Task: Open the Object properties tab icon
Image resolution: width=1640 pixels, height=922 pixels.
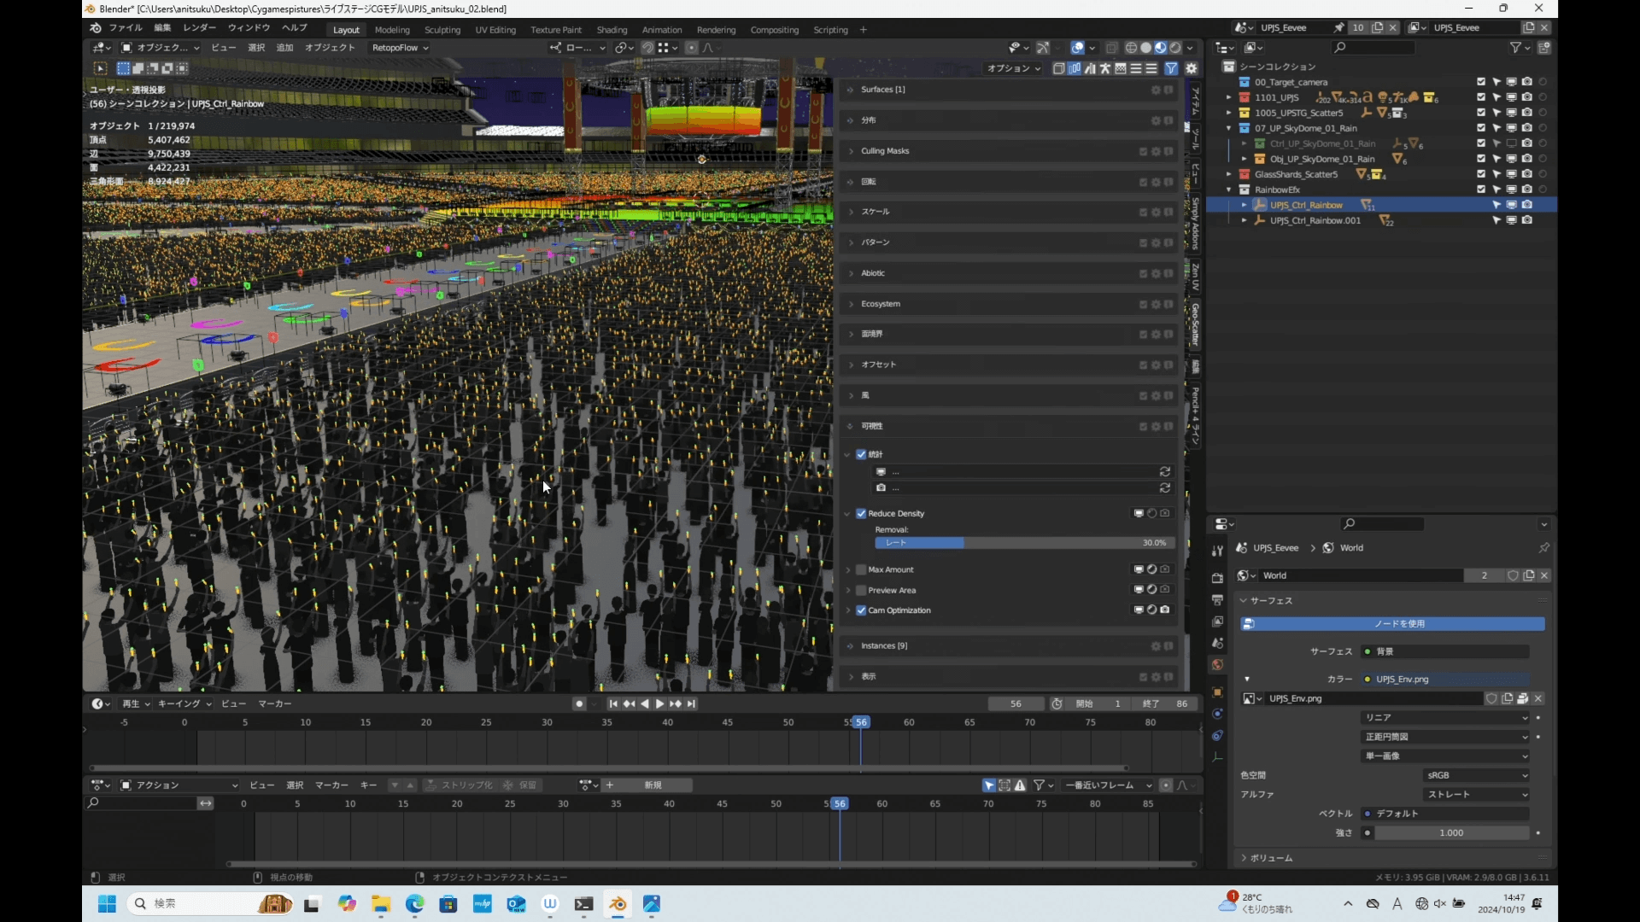Action: coord(1217,692)
